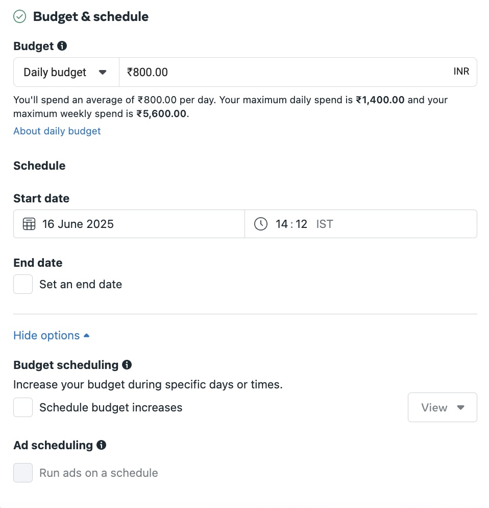Click the Budget & schedule section heading
The image size is (489, 508).
90,17
